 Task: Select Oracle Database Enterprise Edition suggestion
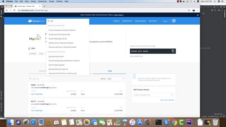click(62, 30)
